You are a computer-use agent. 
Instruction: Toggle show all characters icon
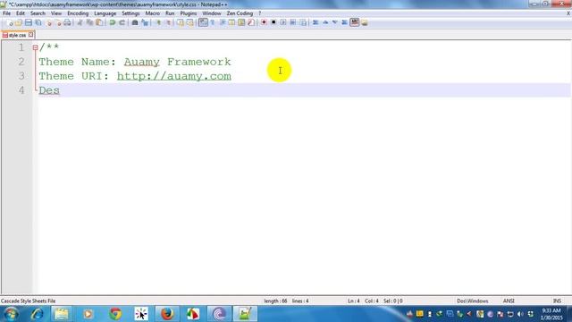click(213, 22)
